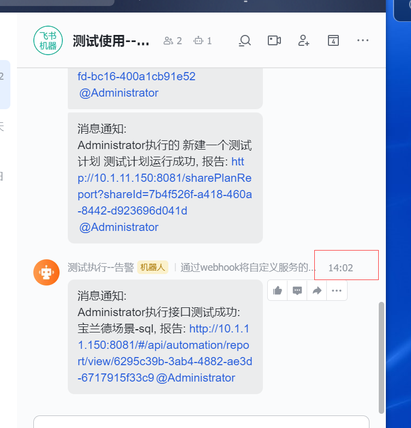View the 2 group members count
The height and width of the screenshot is (428, 411).
(x=173, y=41)
